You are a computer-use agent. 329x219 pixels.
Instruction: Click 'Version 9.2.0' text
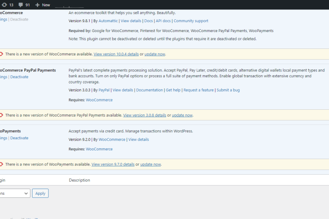(79, 140)
